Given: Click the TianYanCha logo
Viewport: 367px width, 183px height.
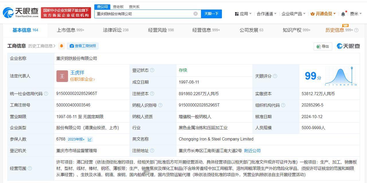Looking at the screenshot, I should [21, 13].
